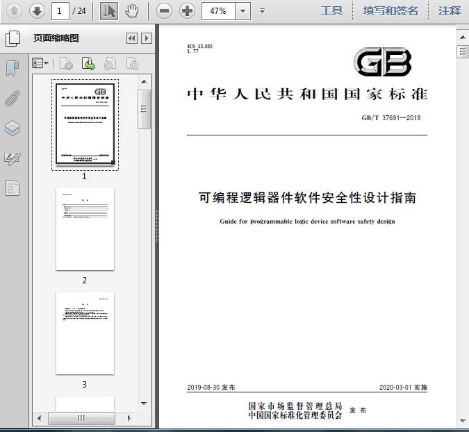Open the Signatures side panel
The image size is (469, 432).
pyautogui.click(x=13, y=158)
